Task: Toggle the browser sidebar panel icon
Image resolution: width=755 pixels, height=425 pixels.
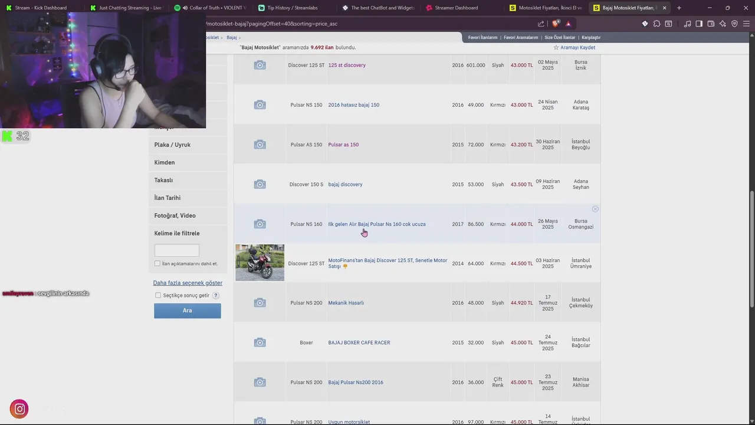Action: point(699,24)
